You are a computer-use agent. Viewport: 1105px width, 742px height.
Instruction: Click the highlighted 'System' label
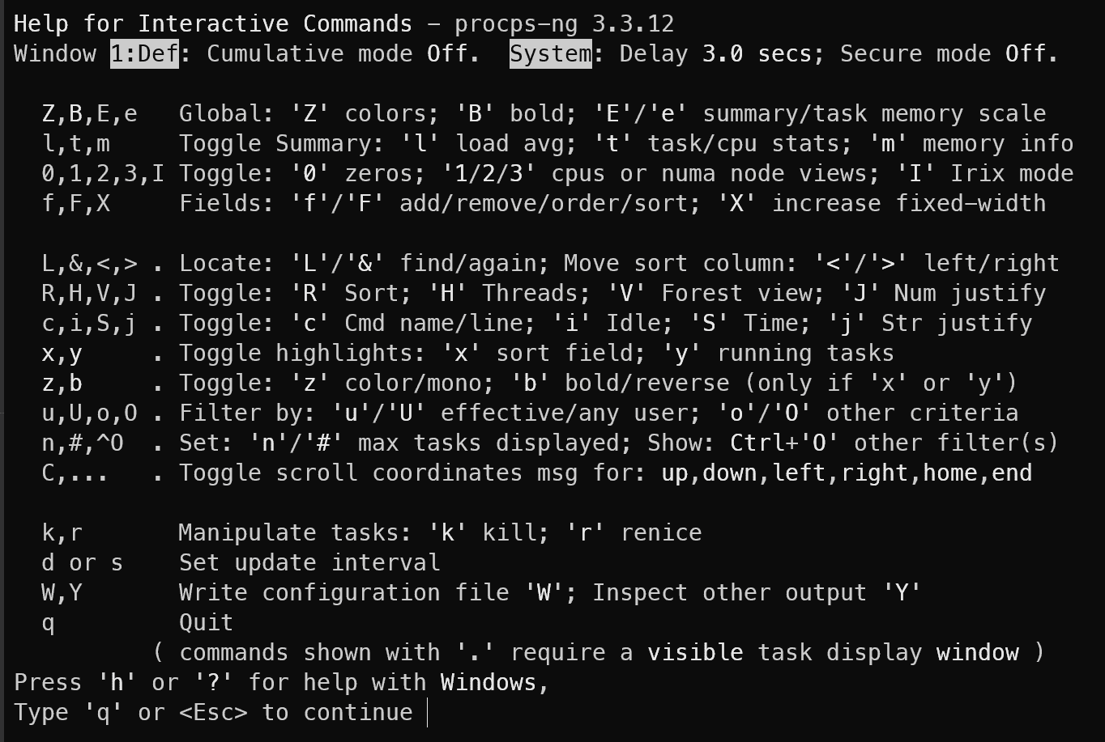point(551,54)
